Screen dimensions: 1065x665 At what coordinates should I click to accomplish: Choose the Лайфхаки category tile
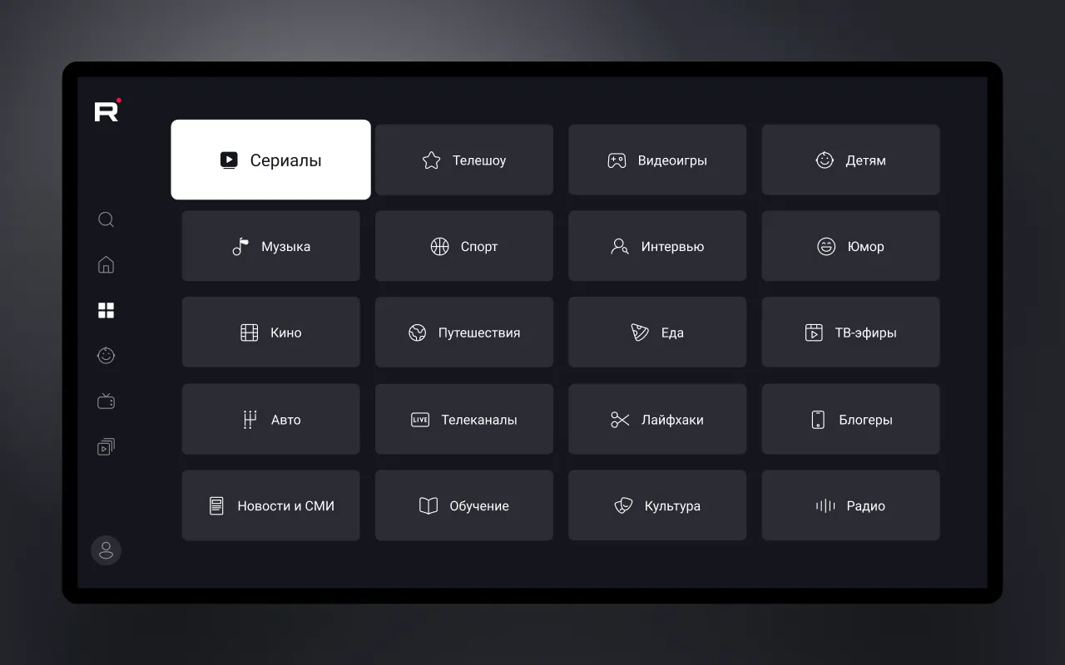[x=657, y=419]
